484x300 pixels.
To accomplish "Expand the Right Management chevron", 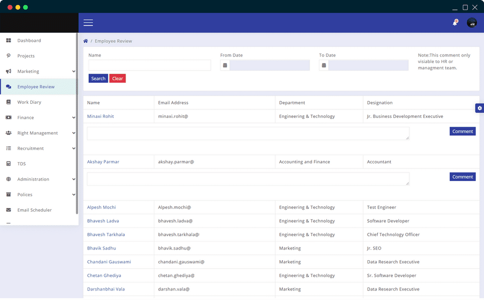I will [74, 133].
